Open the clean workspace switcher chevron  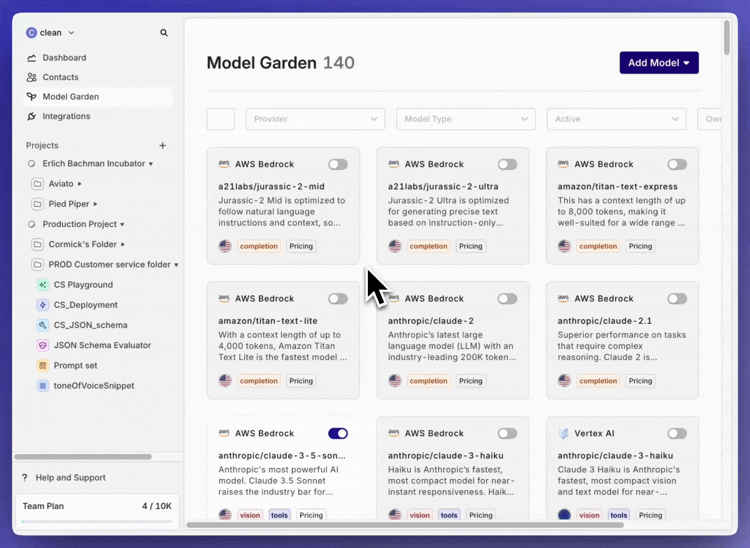pos(71,32)
